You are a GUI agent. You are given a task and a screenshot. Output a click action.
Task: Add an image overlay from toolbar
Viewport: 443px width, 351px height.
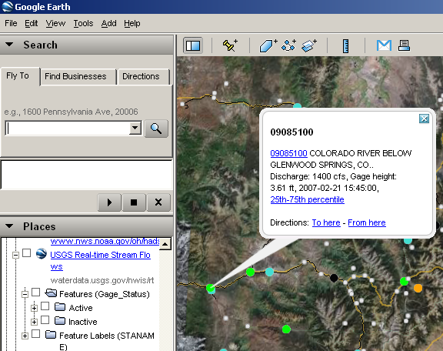pos(309,45)
